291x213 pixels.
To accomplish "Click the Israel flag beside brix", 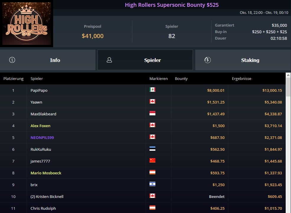I will pyautogui.click(x=152, y=184).
